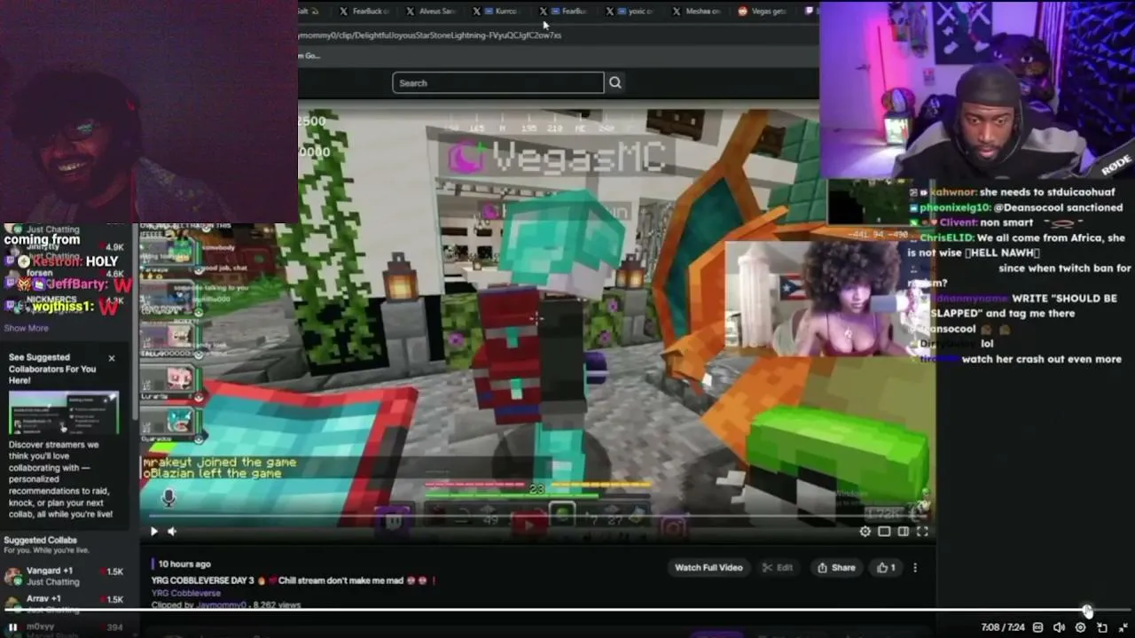Toggle subtitles on the outer video
Viewport: 1135px width, 638px height.
click(x=1037, y=627)
